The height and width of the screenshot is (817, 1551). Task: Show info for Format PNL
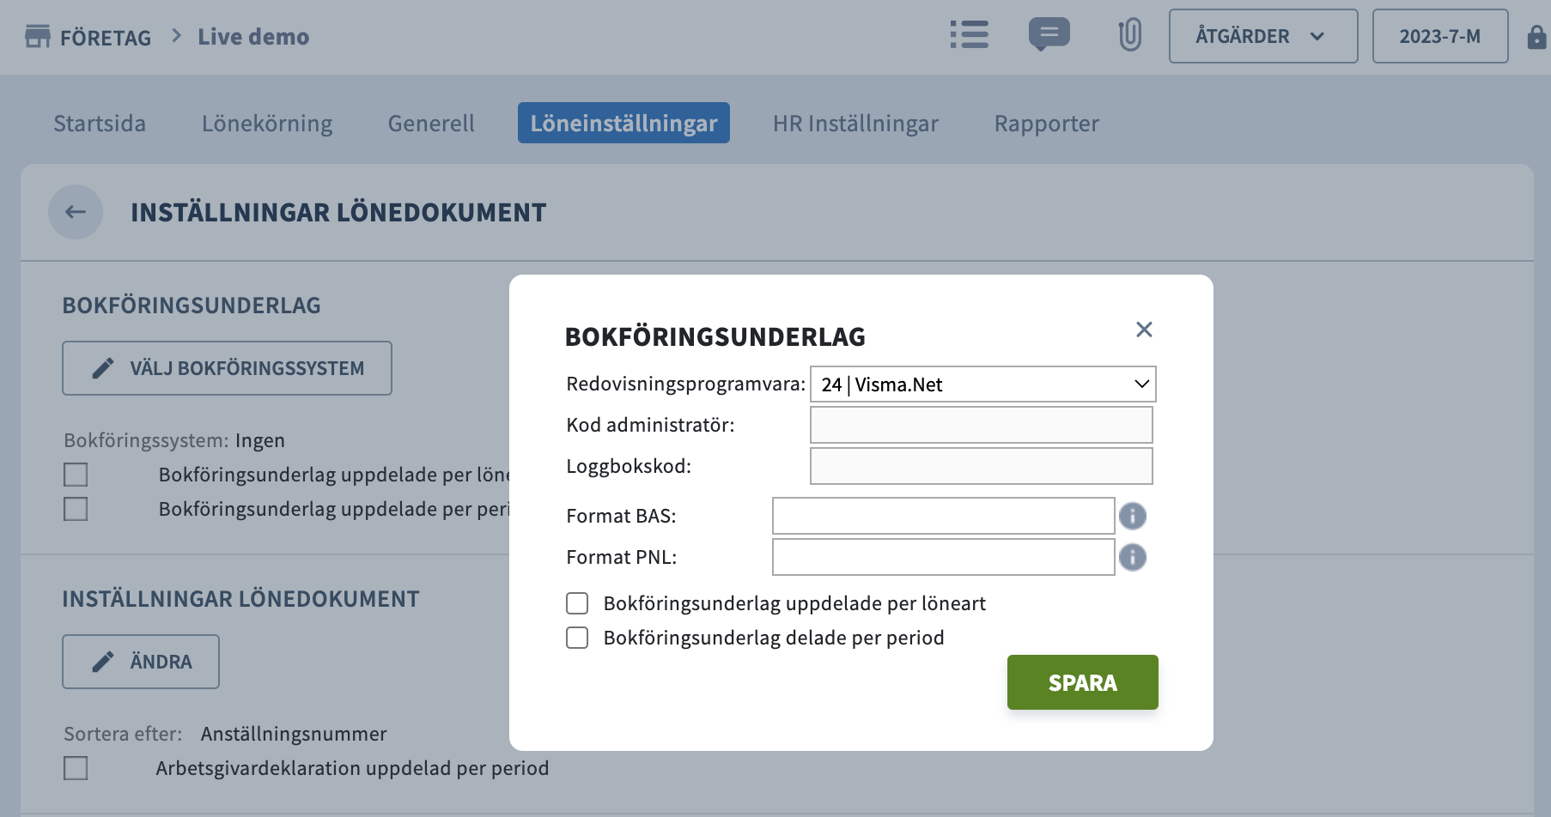(1133, 557)
